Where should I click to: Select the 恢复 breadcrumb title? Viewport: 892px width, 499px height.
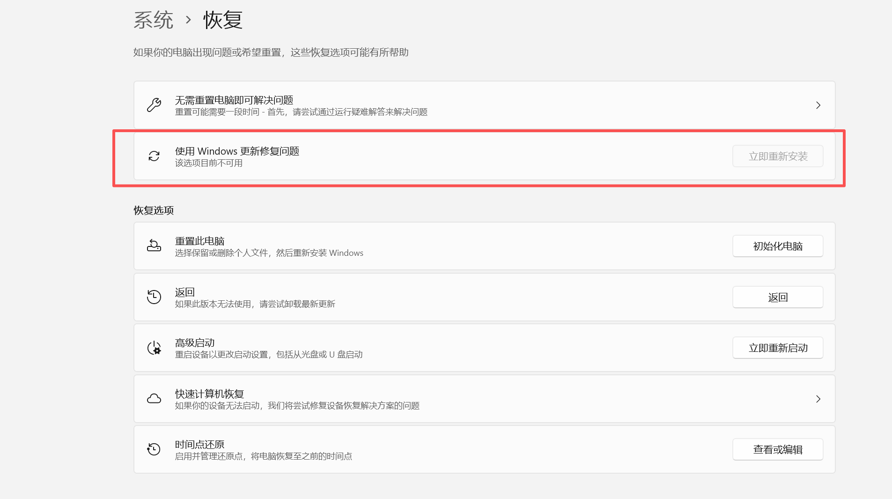point(223,20)
